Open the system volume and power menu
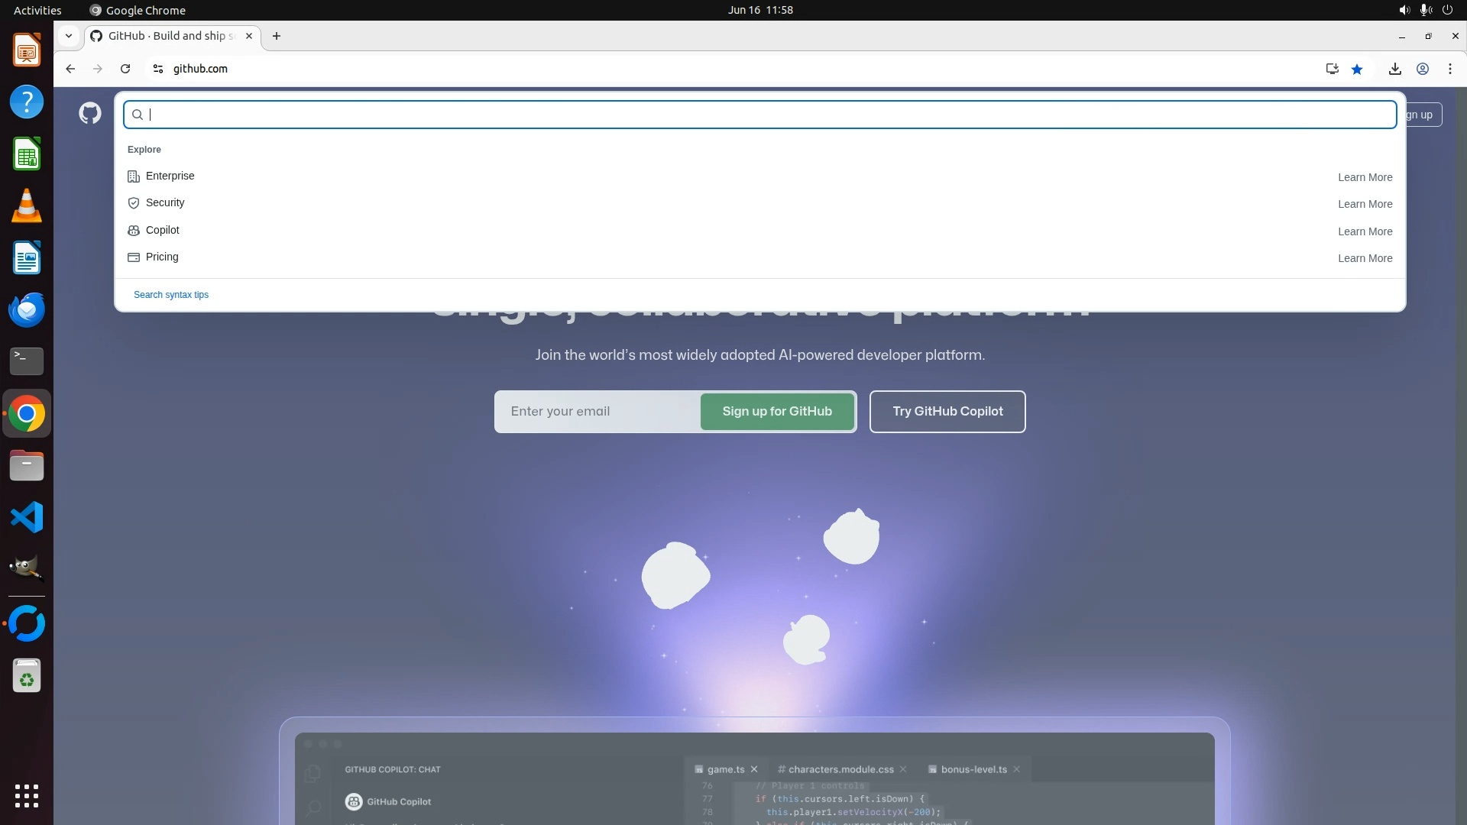Viewport: 1467px width, 825px height. point(1425,10)
